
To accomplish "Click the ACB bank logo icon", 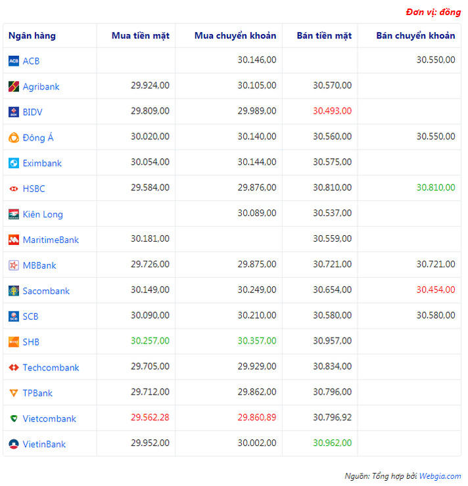I will click(x=13, y=61).
